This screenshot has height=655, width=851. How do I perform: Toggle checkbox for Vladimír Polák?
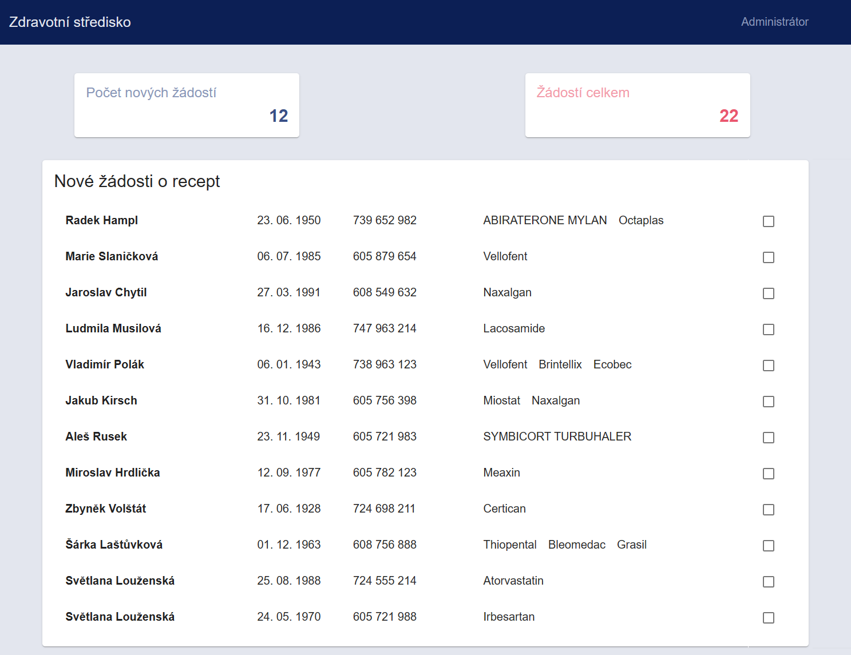(x=768, y=366)
